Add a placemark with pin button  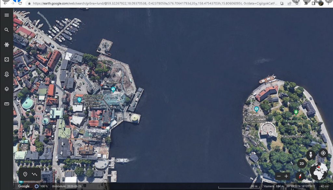point(25,174)
